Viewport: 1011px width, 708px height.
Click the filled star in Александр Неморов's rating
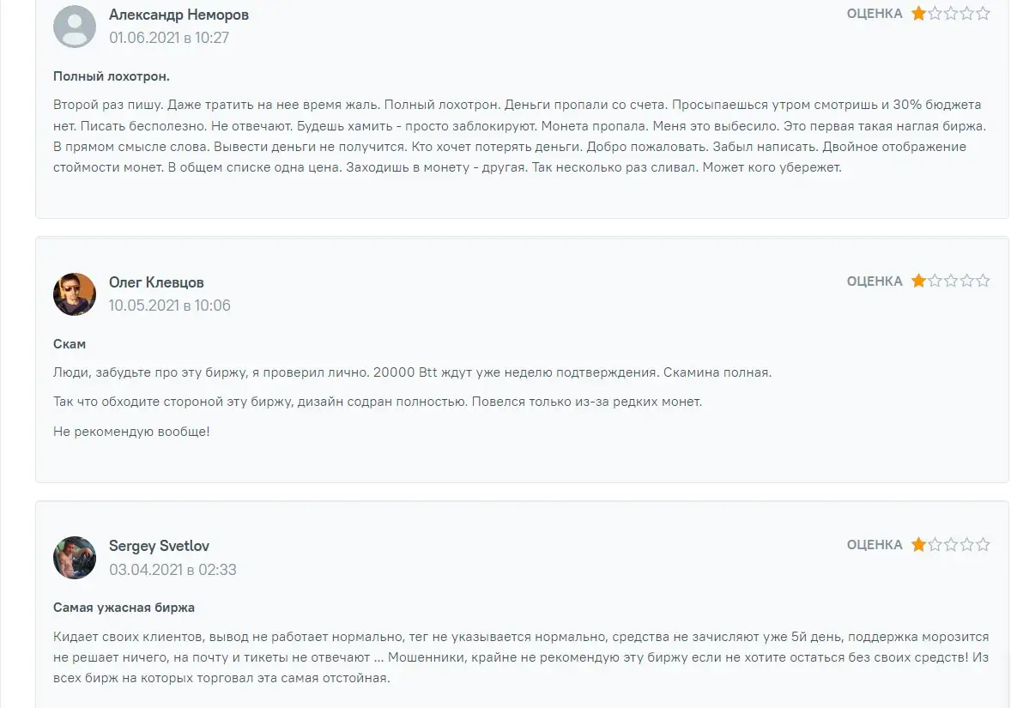pos(919,14)
